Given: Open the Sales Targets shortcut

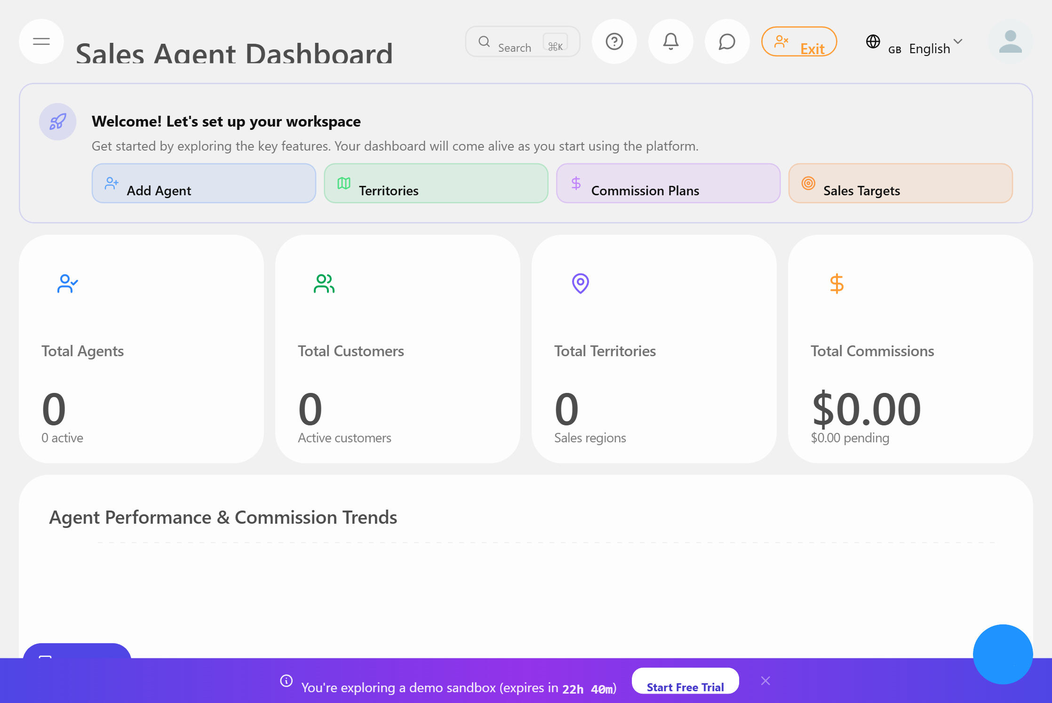Looking at the screenshot, I should pos(900,184).
